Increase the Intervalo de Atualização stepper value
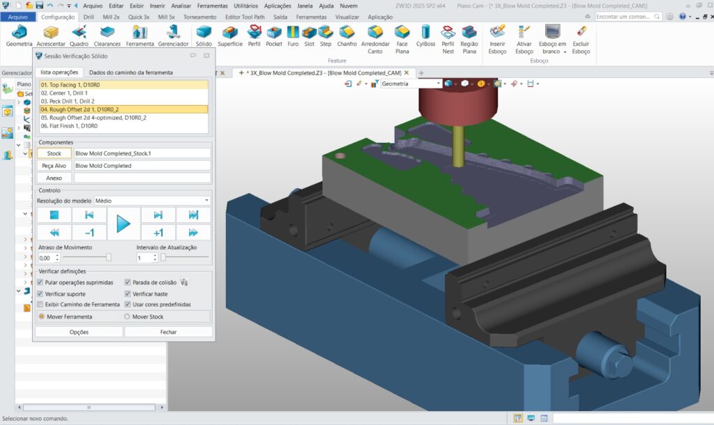 click(x=155, y=256)
